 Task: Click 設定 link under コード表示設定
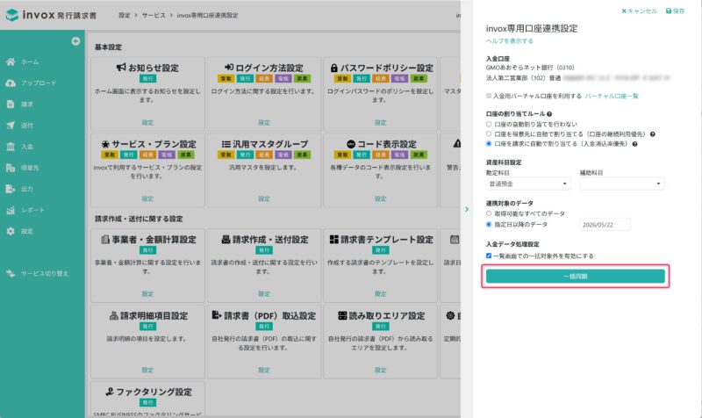[381, 199]
